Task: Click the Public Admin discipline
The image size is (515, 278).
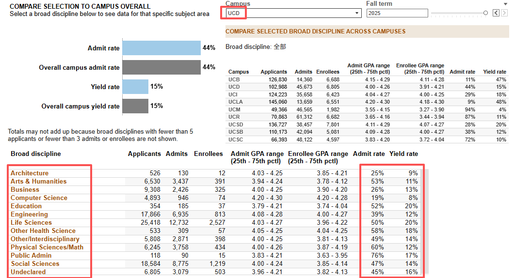Action: click(31, 255)
